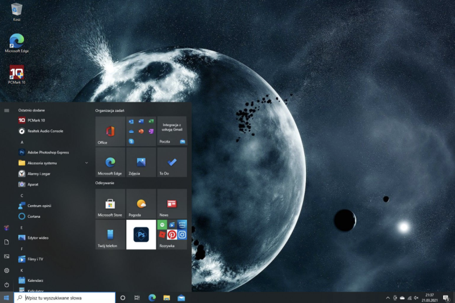Open the Adobe Photoshop Express tile
This screenshot has width=455, height=303.
141,235
